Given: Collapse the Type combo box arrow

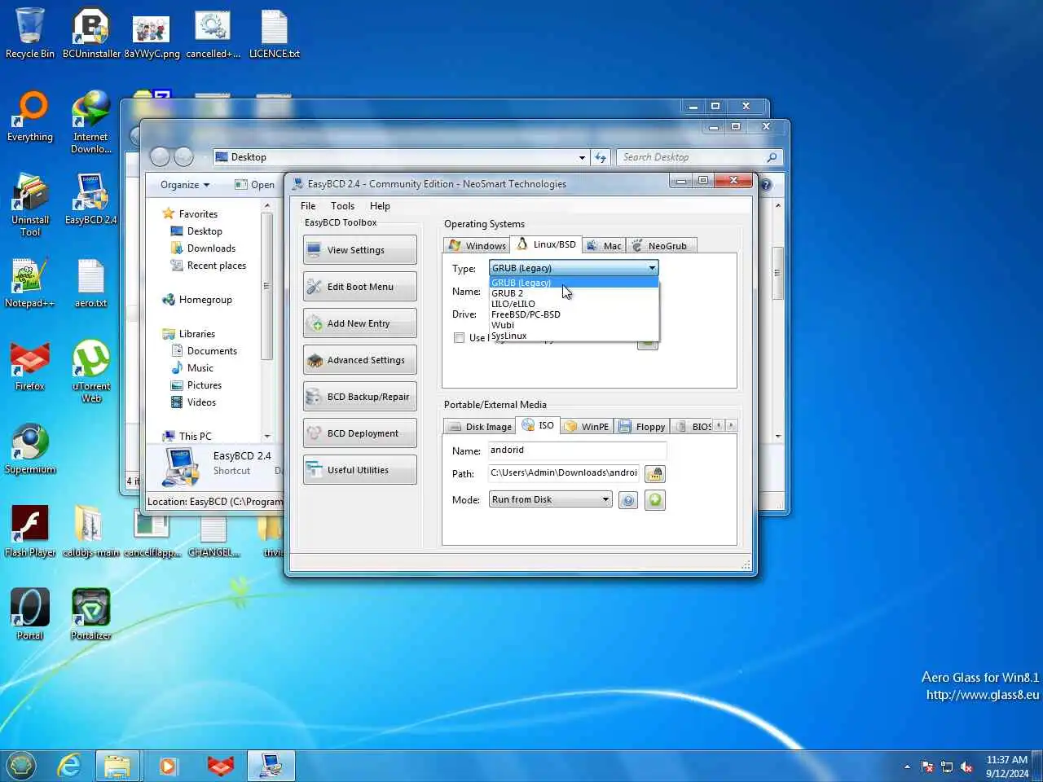Looking at the screenshot, I should pos(651,268).
